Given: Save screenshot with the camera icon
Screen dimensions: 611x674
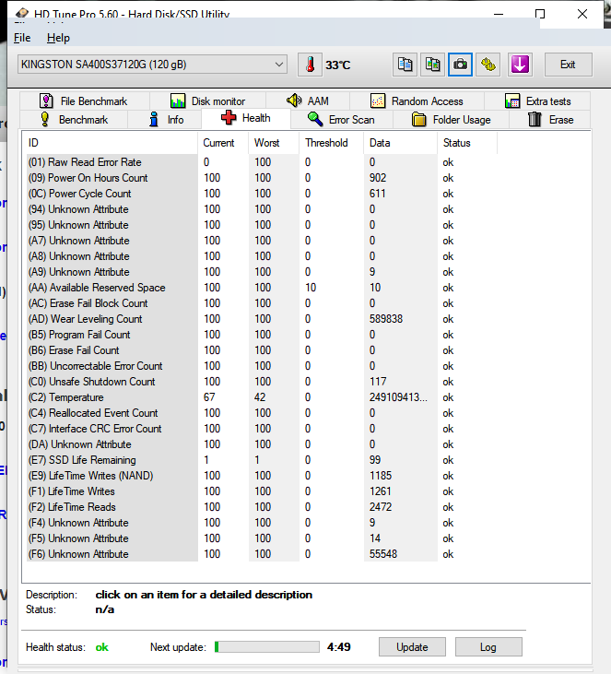Looking at the screenshot, I should pyautogui.click(x=460, y=65).
